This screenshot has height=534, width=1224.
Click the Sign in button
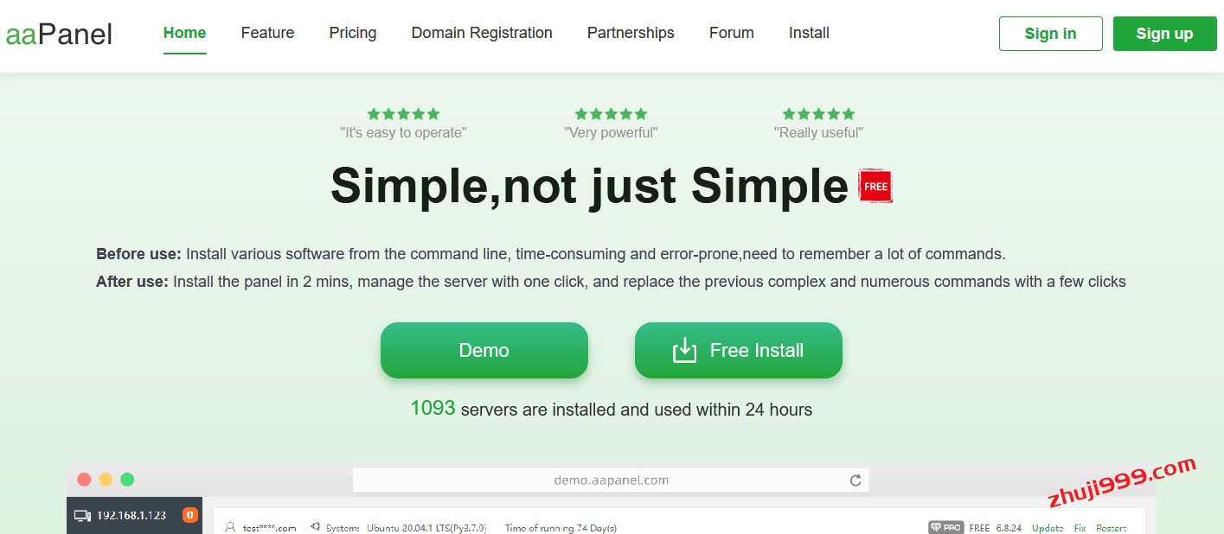point(1050,34)
